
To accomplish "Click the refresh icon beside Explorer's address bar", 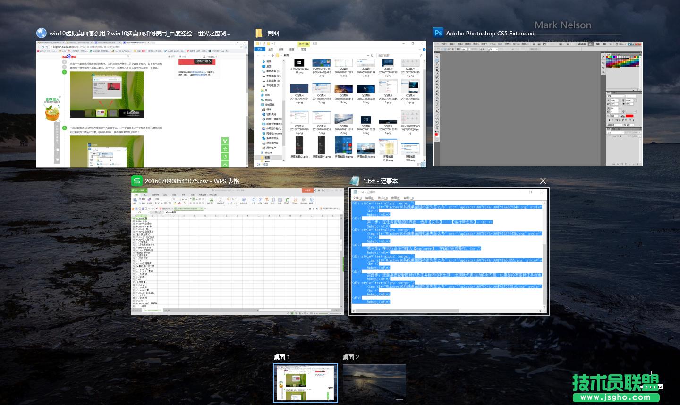I will (x=372, y=55).
